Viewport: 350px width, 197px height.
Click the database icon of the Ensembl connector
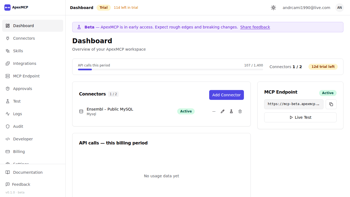tap(81, 111)
